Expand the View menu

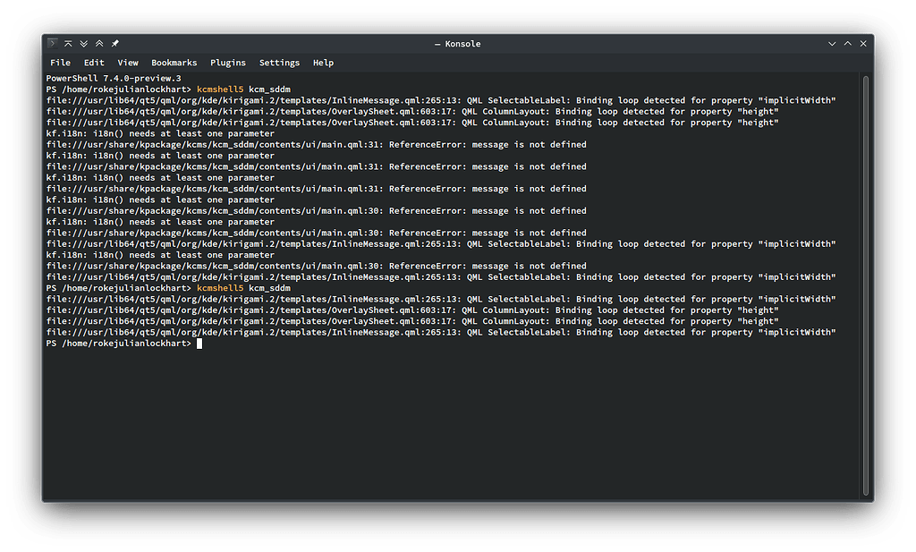click(x=128, y=63)
